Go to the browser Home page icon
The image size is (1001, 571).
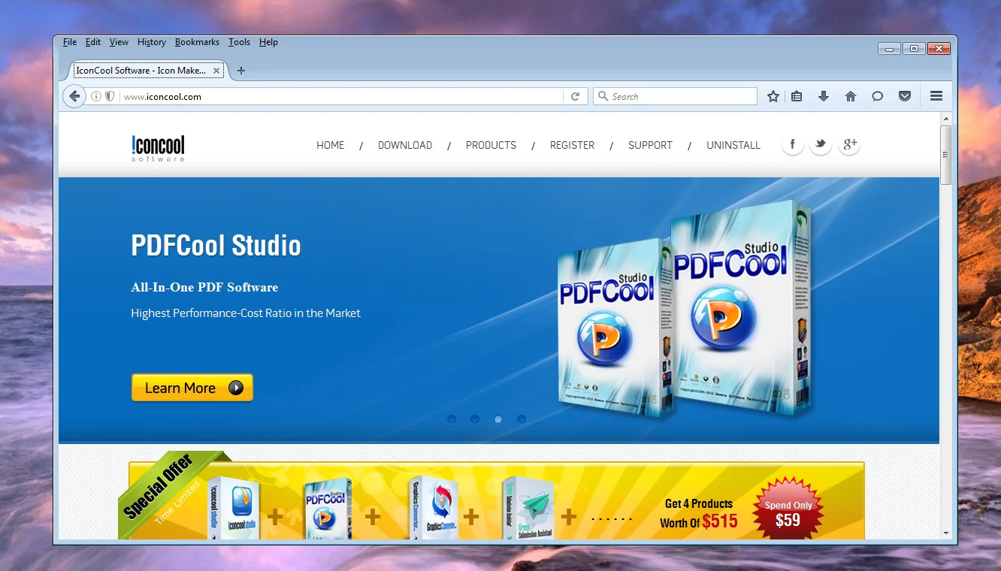851,96
